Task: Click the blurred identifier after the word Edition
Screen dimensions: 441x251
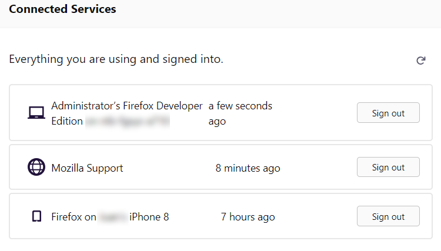Action: tap(128, 121)
